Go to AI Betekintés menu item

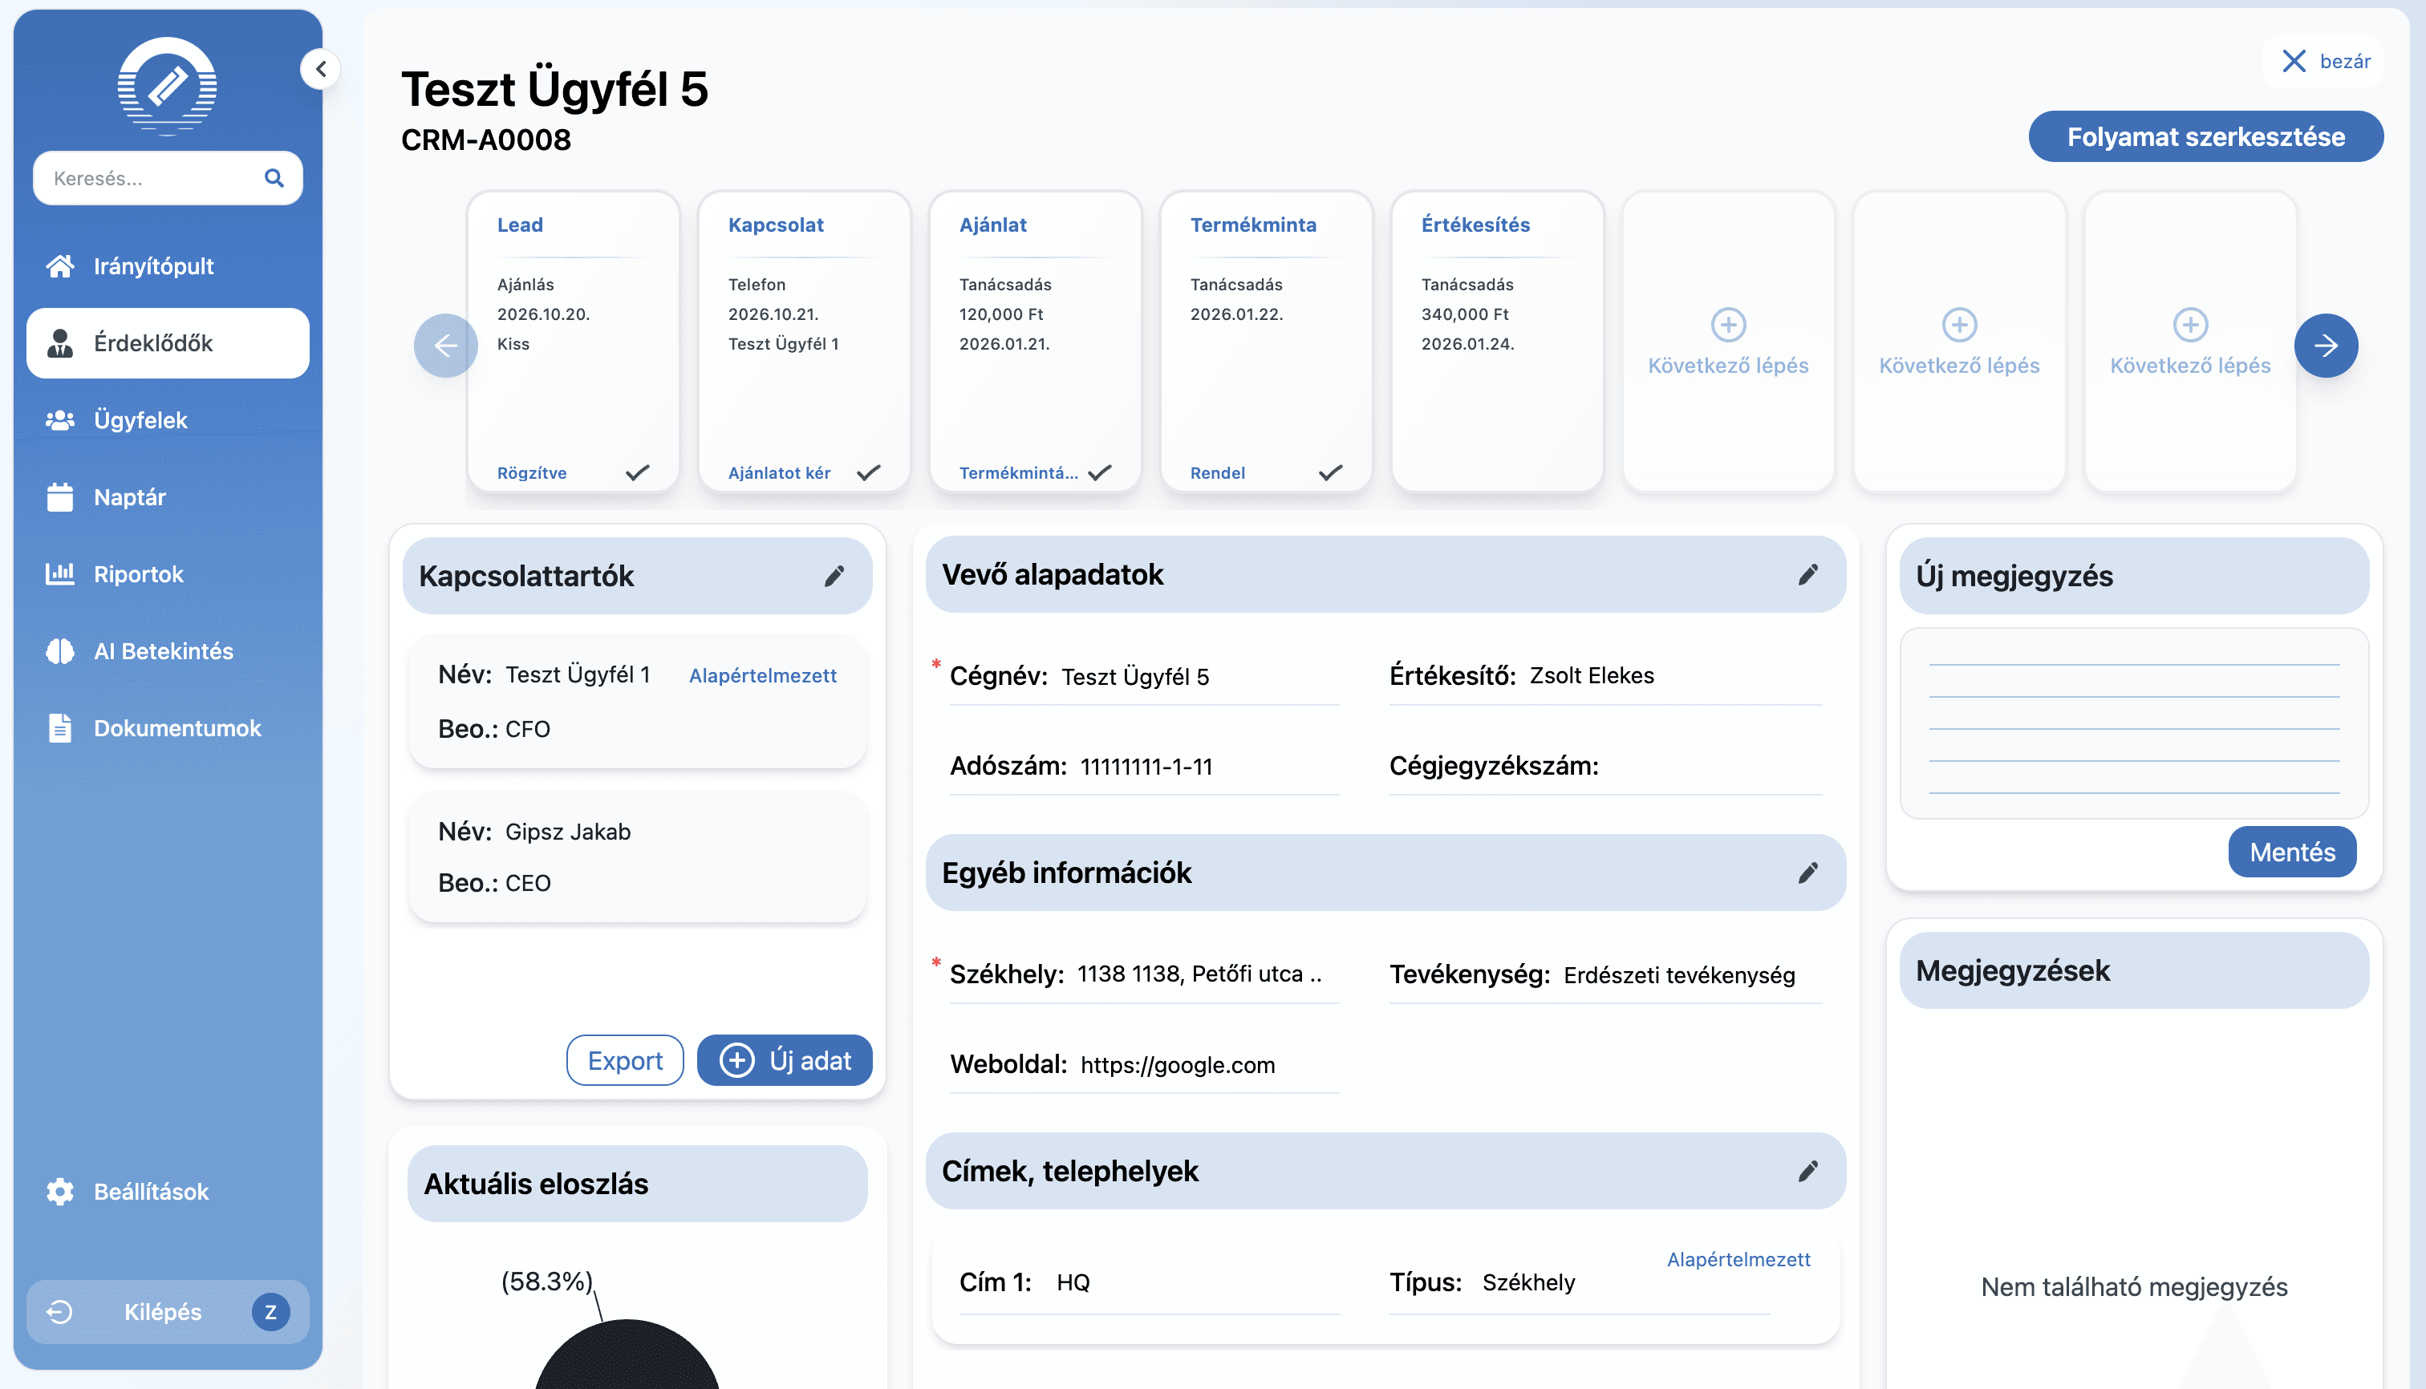162,651
